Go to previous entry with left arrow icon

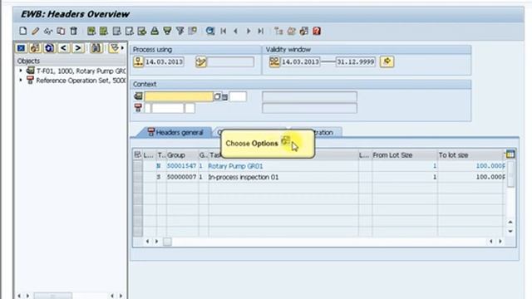coord(236,32)
